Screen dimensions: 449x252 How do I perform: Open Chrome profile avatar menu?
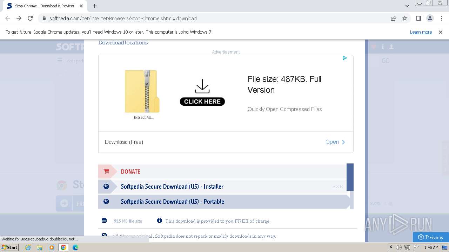[430, 18]
